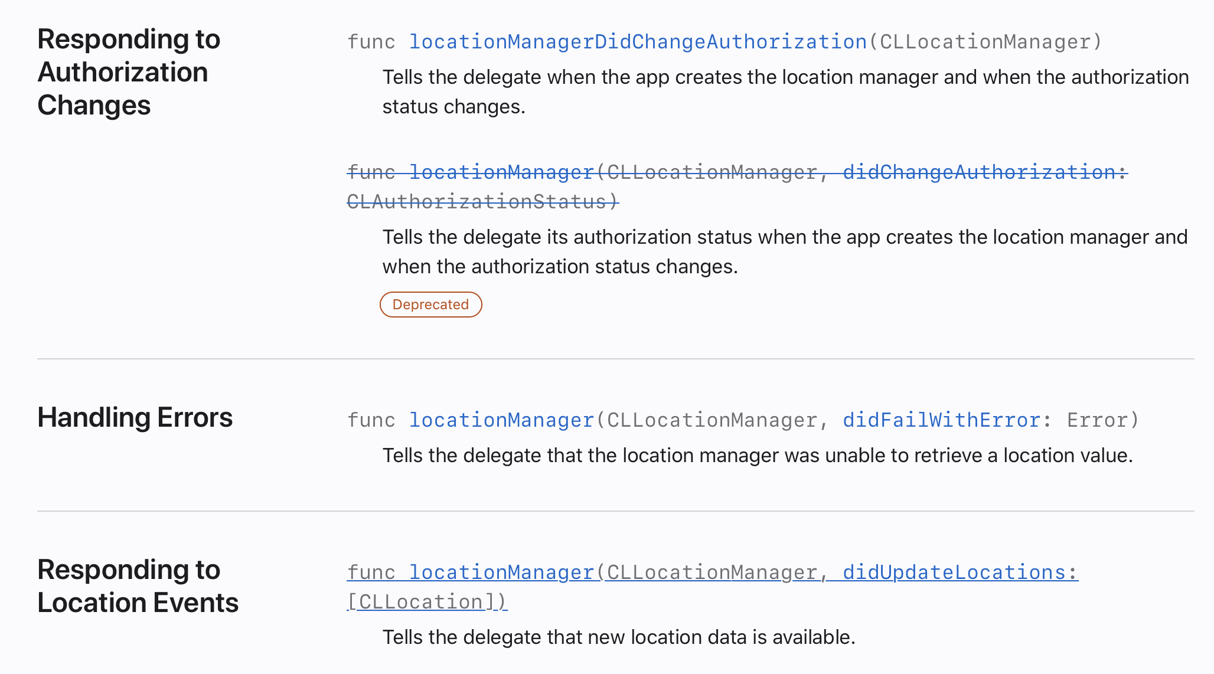Click the func keyword before locationManagerDidChangeAuthorization
The image size is (1214, 674).
coord(371,42)
